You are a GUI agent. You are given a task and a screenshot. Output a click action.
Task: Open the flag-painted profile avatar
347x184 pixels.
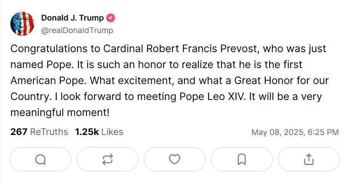[22, 24]
